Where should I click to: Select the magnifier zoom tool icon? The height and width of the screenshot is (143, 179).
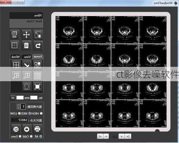click(38, 35)
